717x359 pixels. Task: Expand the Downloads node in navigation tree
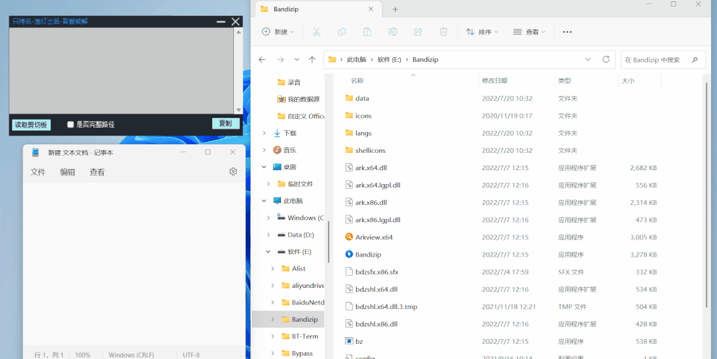[264, 133]
